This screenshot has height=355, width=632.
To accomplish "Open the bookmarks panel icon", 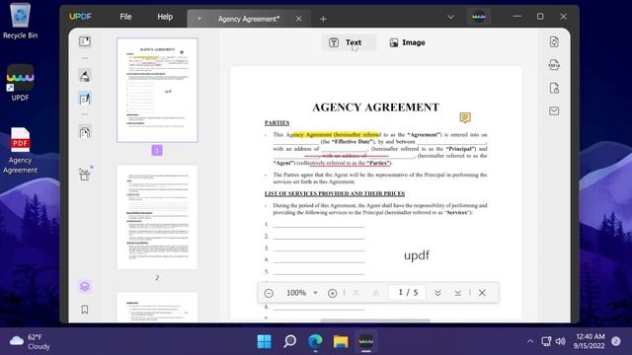I will pos(85,309).
